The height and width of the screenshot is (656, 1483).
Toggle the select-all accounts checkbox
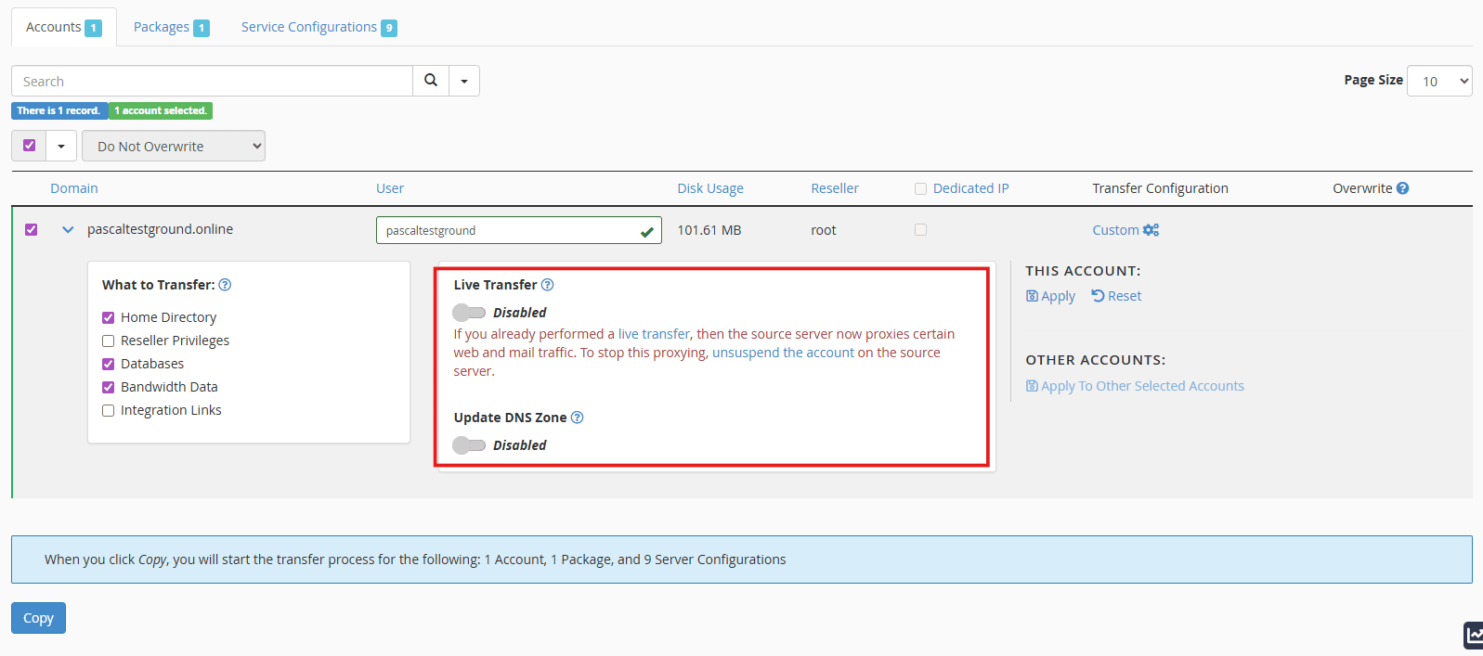29,146
